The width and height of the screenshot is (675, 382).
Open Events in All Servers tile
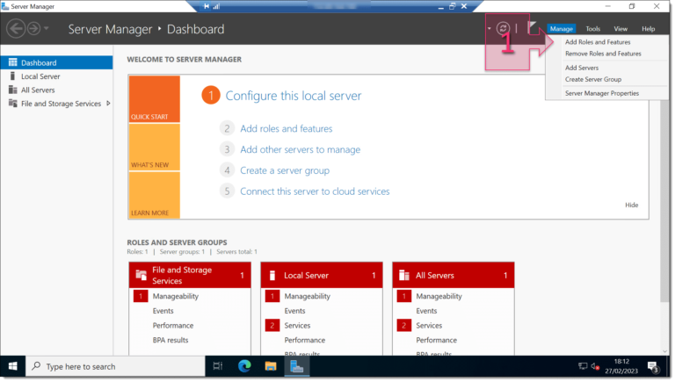(426, 311)
